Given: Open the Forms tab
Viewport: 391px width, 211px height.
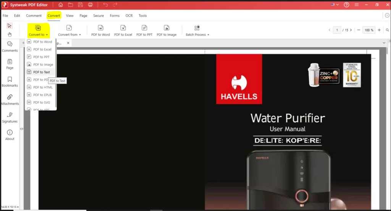Looking at the screenshot, I should pyautogui.click(x=115, y=16).
